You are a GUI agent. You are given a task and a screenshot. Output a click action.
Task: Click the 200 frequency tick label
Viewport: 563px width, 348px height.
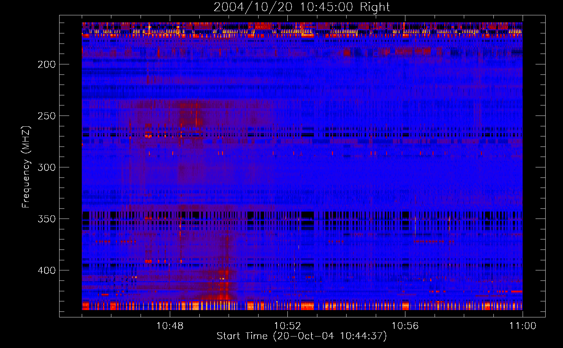pyautogui.click(x=47, y=64)
